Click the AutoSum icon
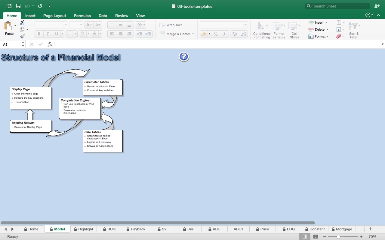 click(x=339, y=22)
